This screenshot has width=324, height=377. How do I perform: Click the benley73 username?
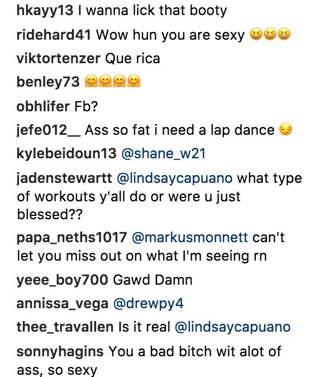(48, 82)
